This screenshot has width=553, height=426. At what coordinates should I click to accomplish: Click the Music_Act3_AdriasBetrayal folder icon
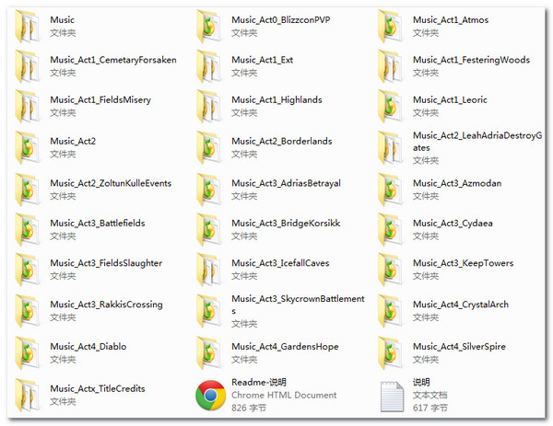209,190
